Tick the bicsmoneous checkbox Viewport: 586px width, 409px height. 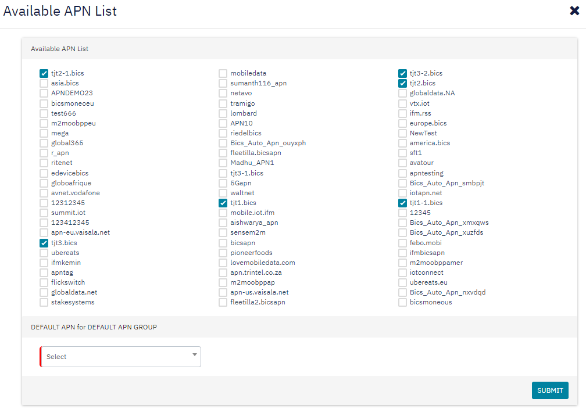click(x=402, y=302)
